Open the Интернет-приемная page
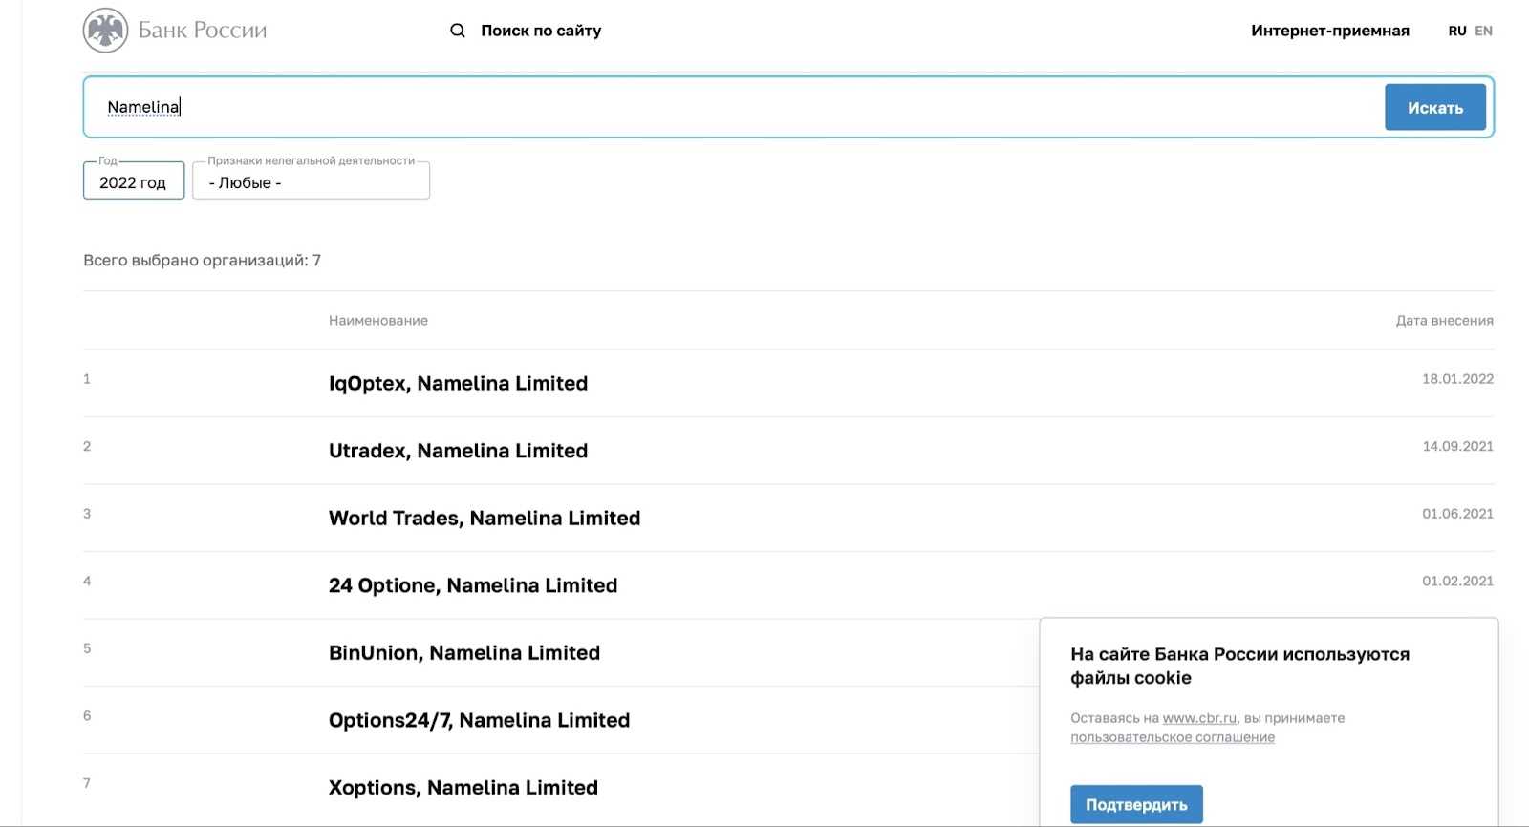This screenshot has height=827, width=1529. pyautogui.click(x=1329, y=31)
